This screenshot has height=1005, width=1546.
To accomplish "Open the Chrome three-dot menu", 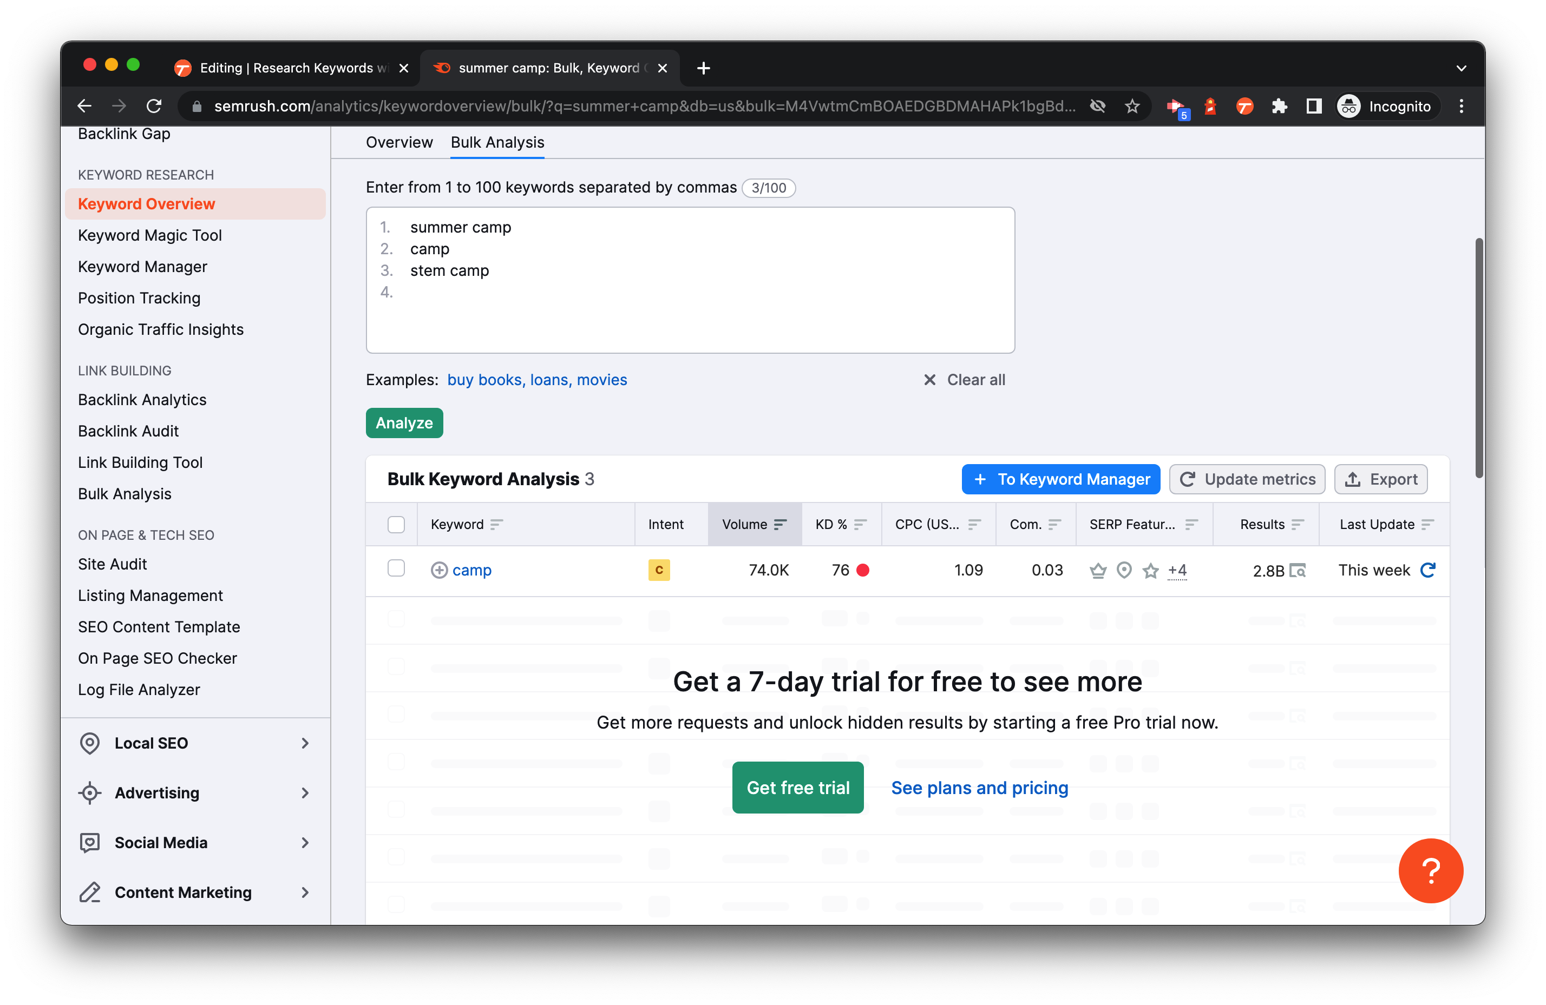I will pyautogui.click(x=1462, y=106).
